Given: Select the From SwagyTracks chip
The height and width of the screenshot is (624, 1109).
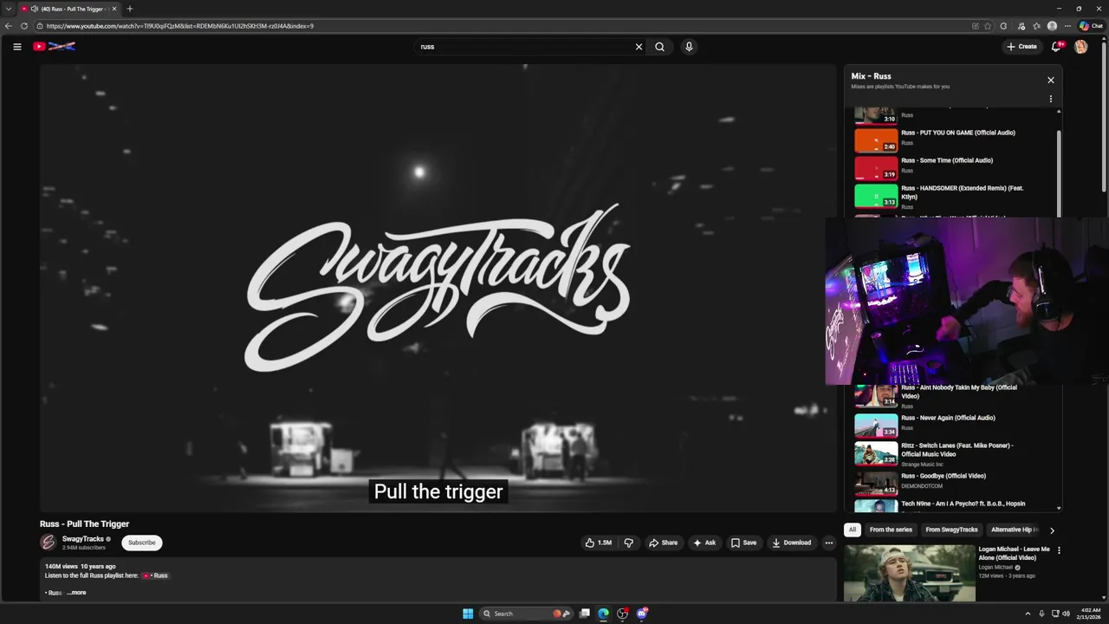Looking at the screenshot, I should click(x=951, y=530).
